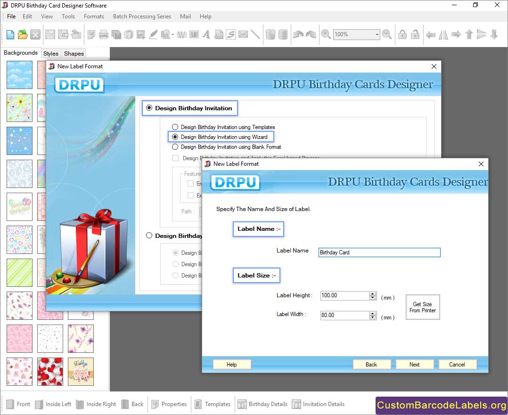Open the Edit menu

click(x=27, y=16)
